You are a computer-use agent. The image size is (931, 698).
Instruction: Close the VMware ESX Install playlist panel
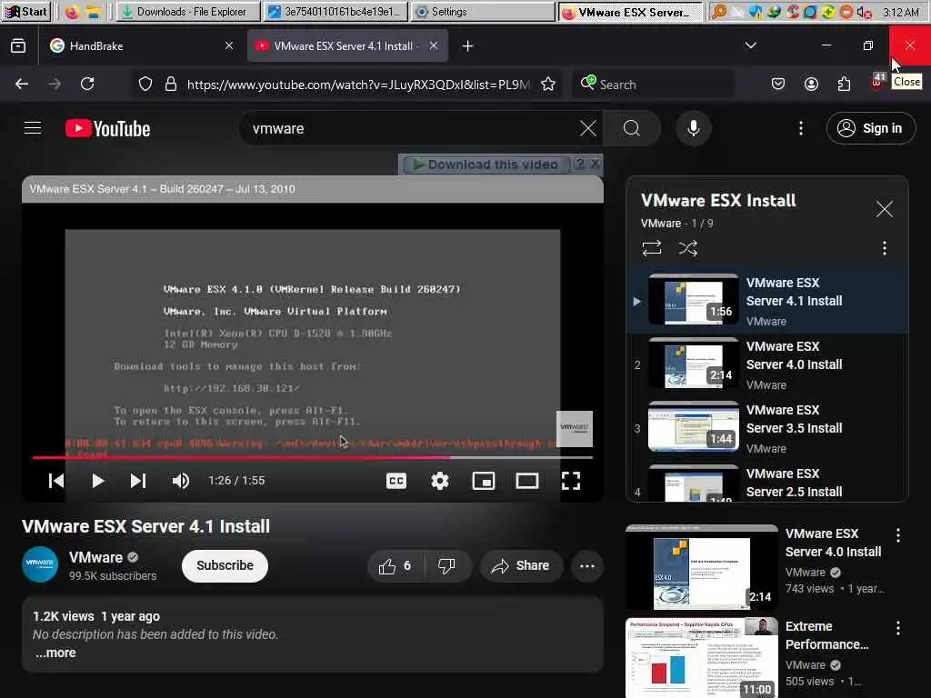pyautogui.click(x=885, y=209)
